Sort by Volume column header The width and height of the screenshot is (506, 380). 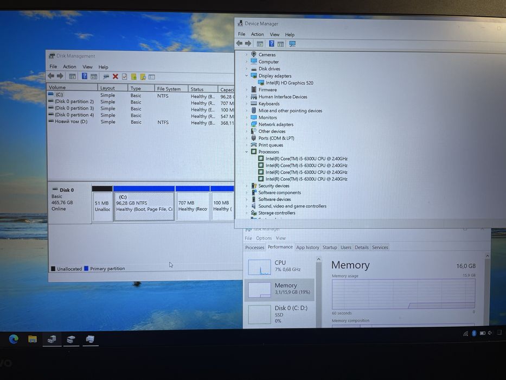tap(72, 87)
